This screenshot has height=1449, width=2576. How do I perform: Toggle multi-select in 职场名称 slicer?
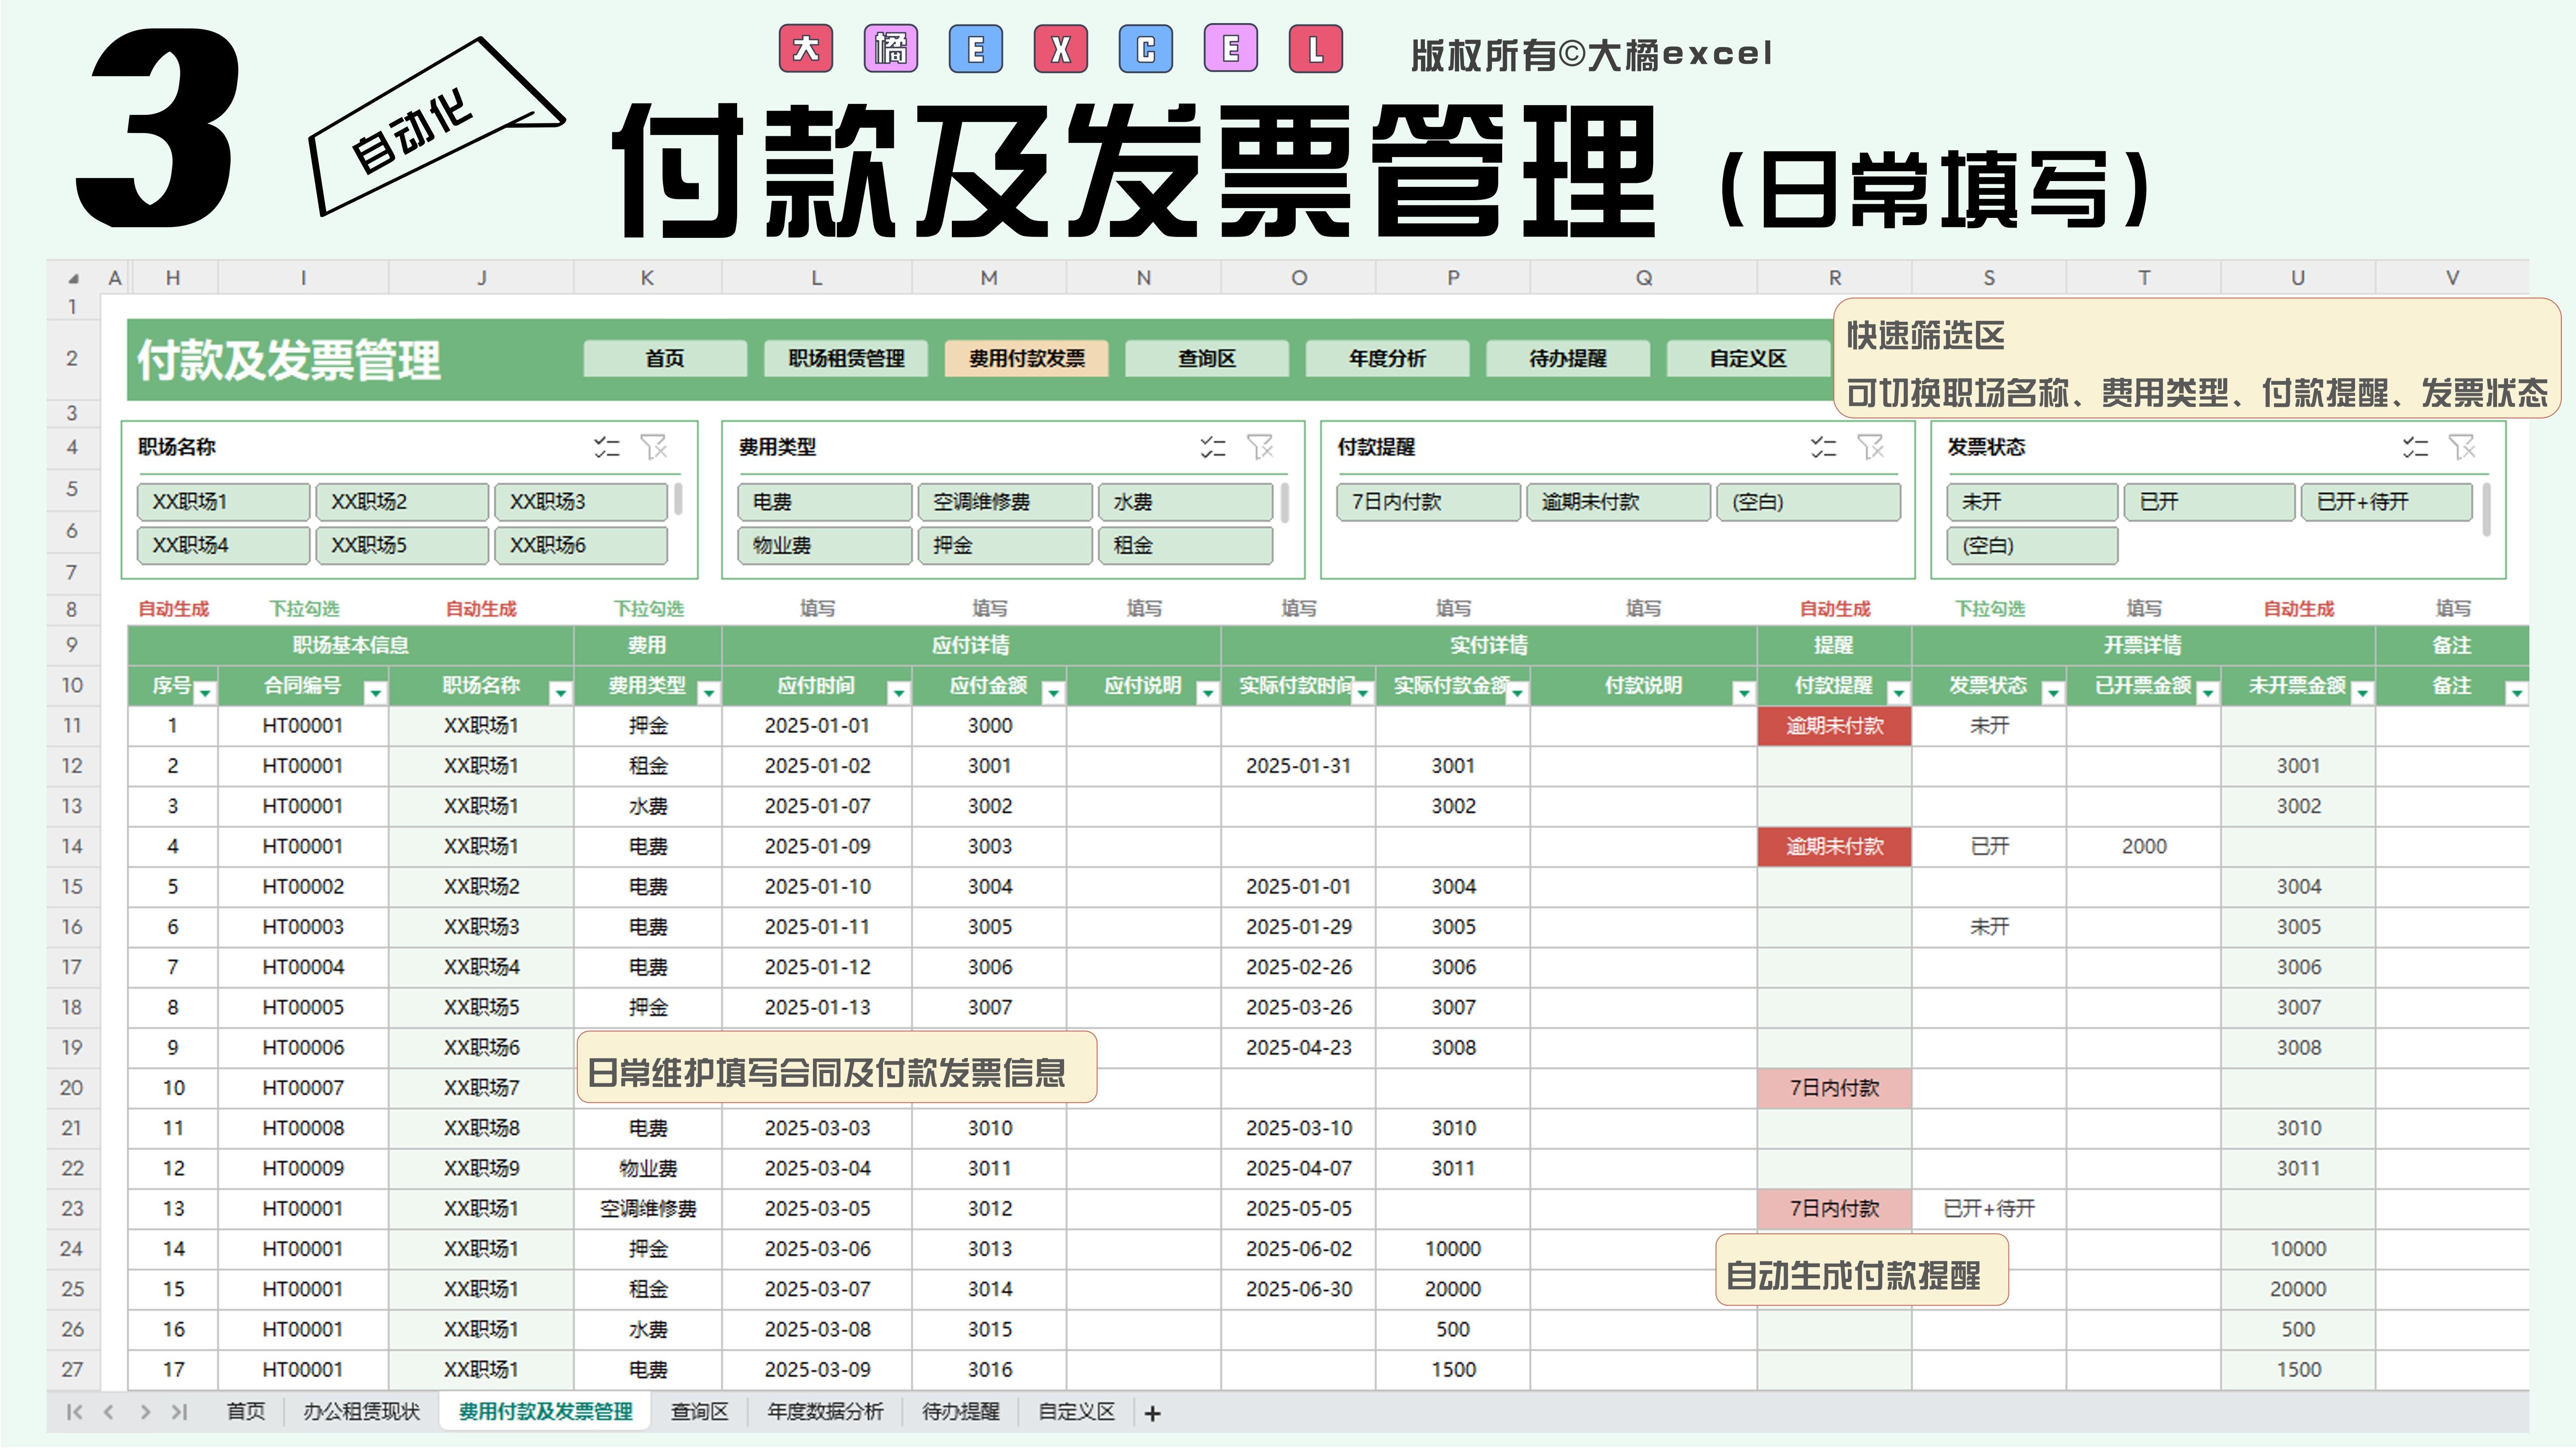pos(606,447)
